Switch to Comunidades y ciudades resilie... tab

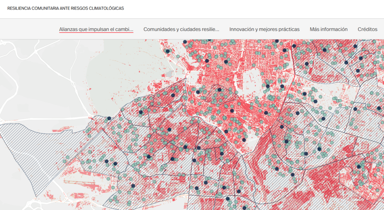181,29
